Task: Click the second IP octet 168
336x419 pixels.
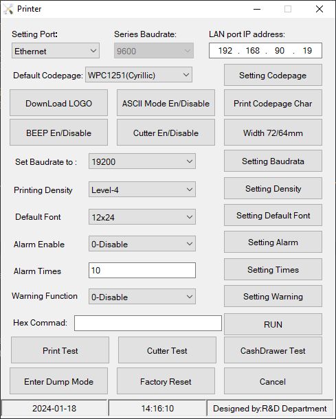Action: pyautogui.click(x=253, y=51)
